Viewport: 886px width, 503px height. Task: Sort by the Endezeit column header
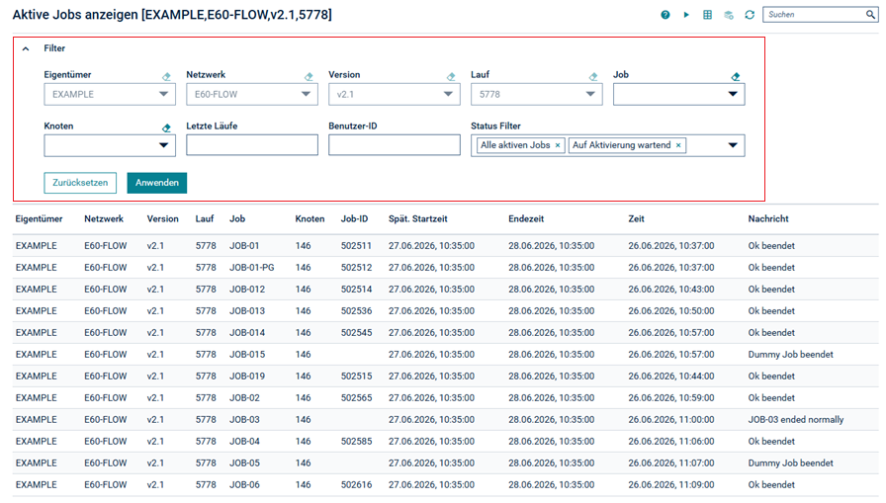[x=526, y=219]
